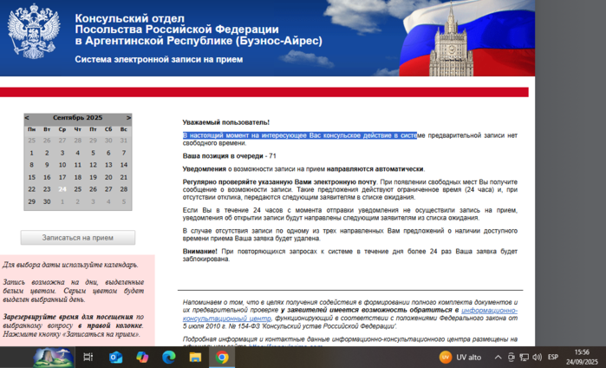Image resolution: width=606 pixels, height=368 pixels.
Task: Open Task View in taskbar
Action: (x=88, y=357)
